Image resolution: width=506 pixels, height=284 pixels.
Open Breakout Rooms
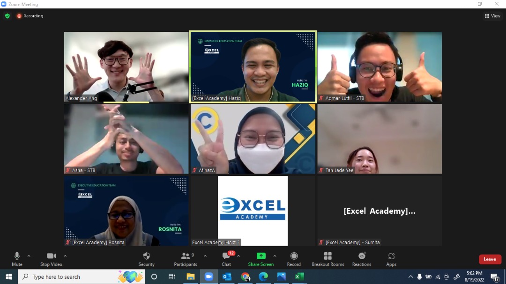click(327, 258)
